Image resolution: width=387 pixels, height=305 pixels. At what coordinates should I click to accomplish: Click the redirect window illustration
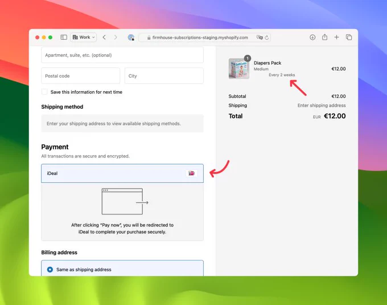coord(125,201)
